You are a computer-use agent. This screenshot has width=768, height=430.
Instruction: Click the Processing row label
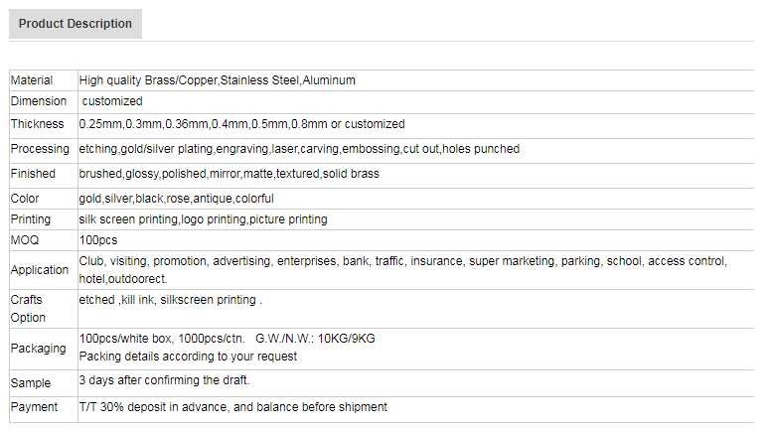[40, 149]
